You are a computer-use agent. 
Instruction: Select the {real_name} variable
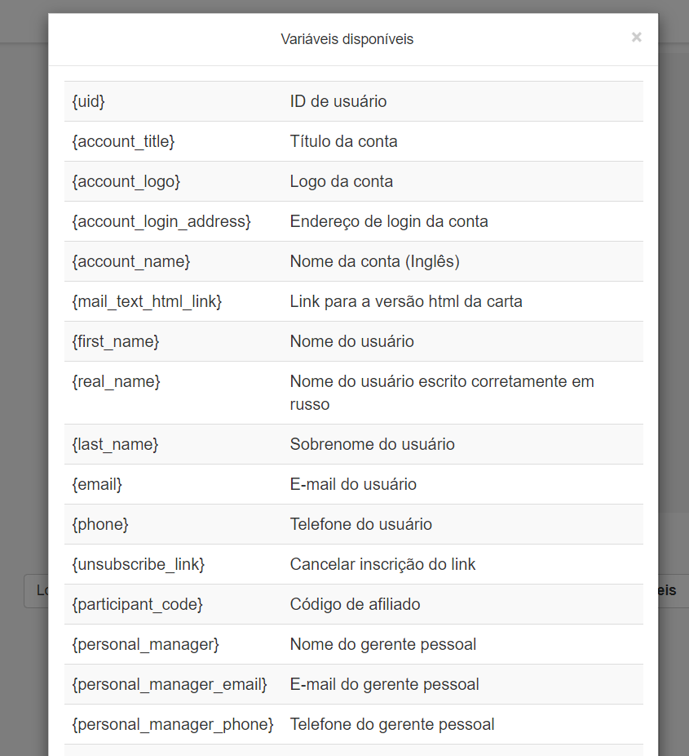116,381
